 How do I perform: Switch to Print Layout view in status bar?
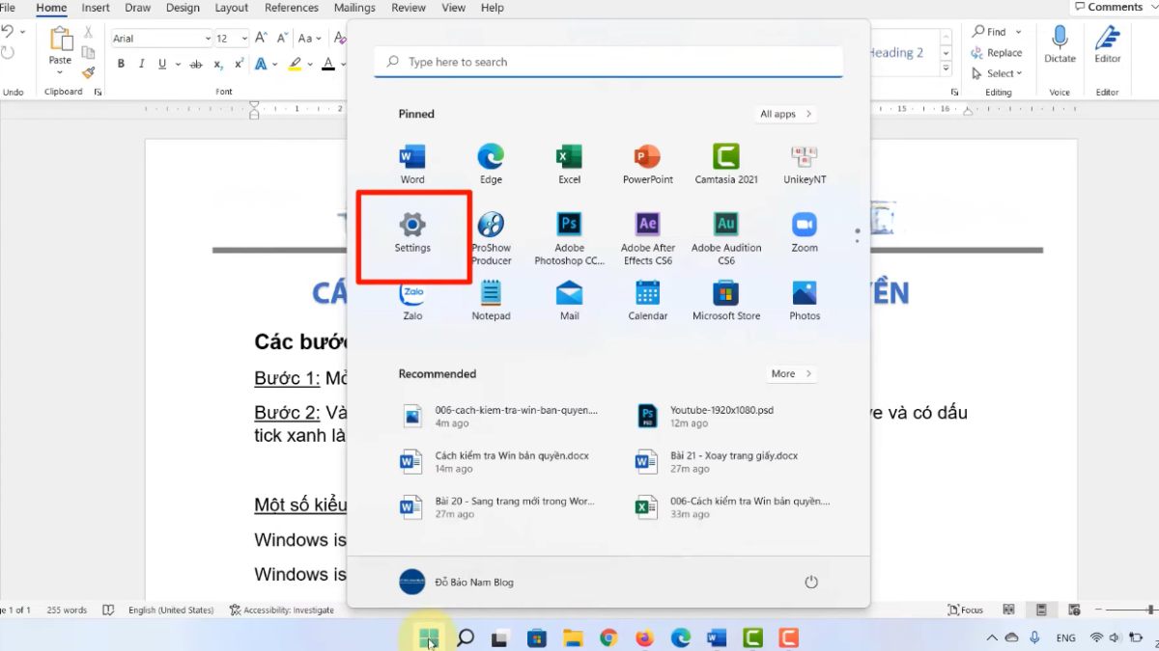point(1041,610)
